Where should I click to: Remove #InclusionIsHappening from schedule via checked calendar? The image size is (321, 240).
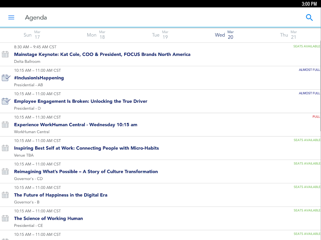click(x=6, y=78)
